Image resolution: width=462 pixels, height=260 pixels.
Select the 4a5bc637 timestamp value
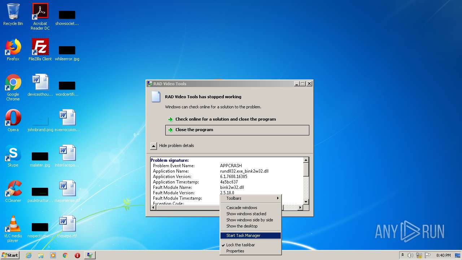229,182
